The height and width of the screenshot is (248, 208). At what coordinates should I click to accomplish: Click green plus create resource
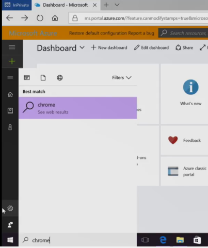click(x=12, y=61)
